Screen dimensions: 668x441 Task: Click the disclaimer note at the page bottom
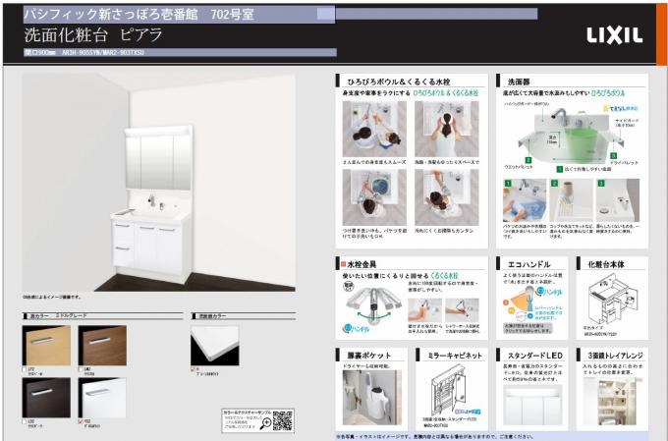click(434, 436)
